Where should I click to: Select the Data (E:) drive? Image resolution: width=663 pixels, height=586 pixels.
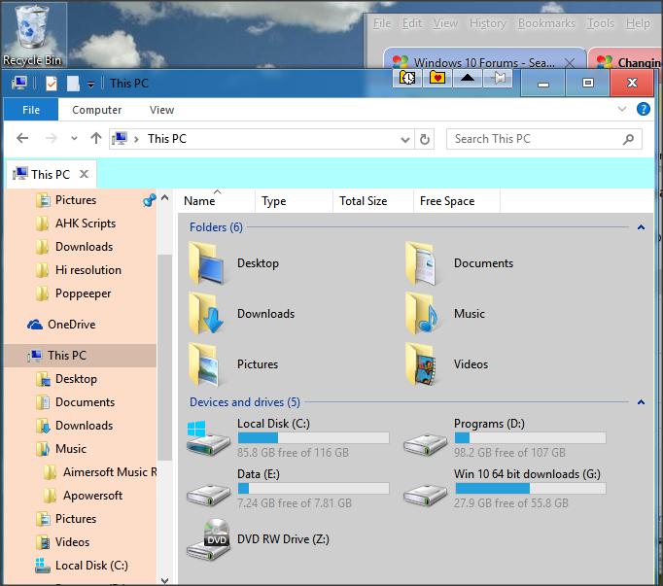tap(288, 489)
